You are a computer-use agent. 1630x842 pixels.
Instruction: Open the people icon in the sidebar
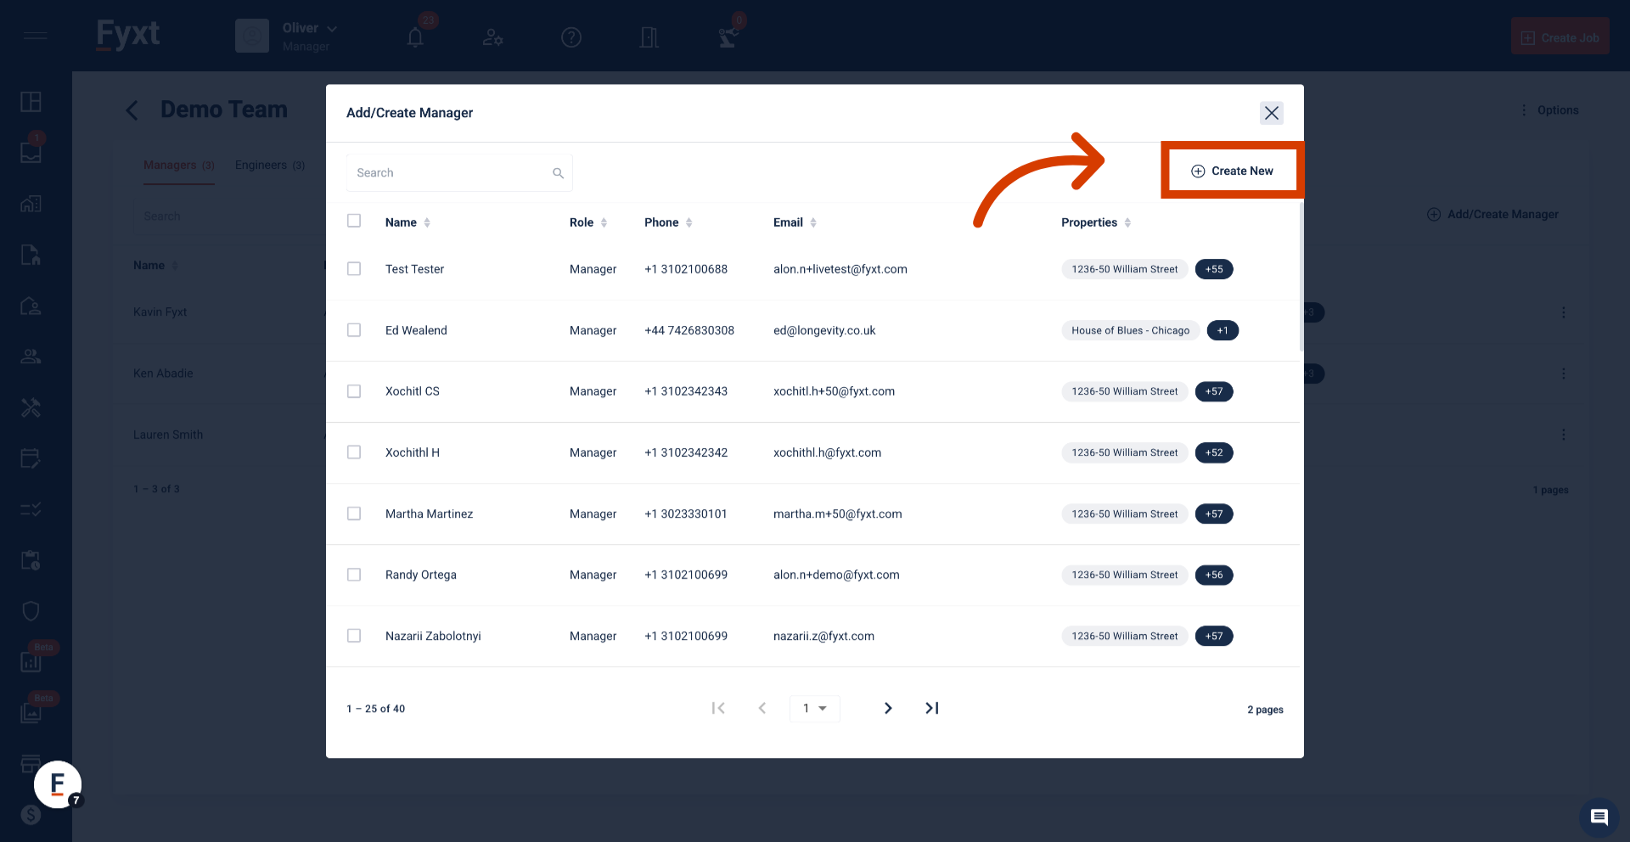(31, 356)
